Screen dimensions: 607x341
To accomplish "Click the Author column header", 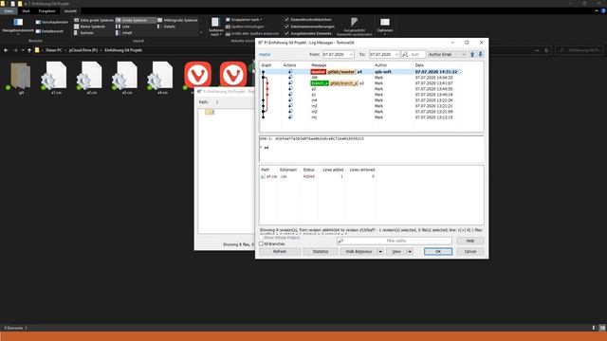I will (x=381, y=65).
